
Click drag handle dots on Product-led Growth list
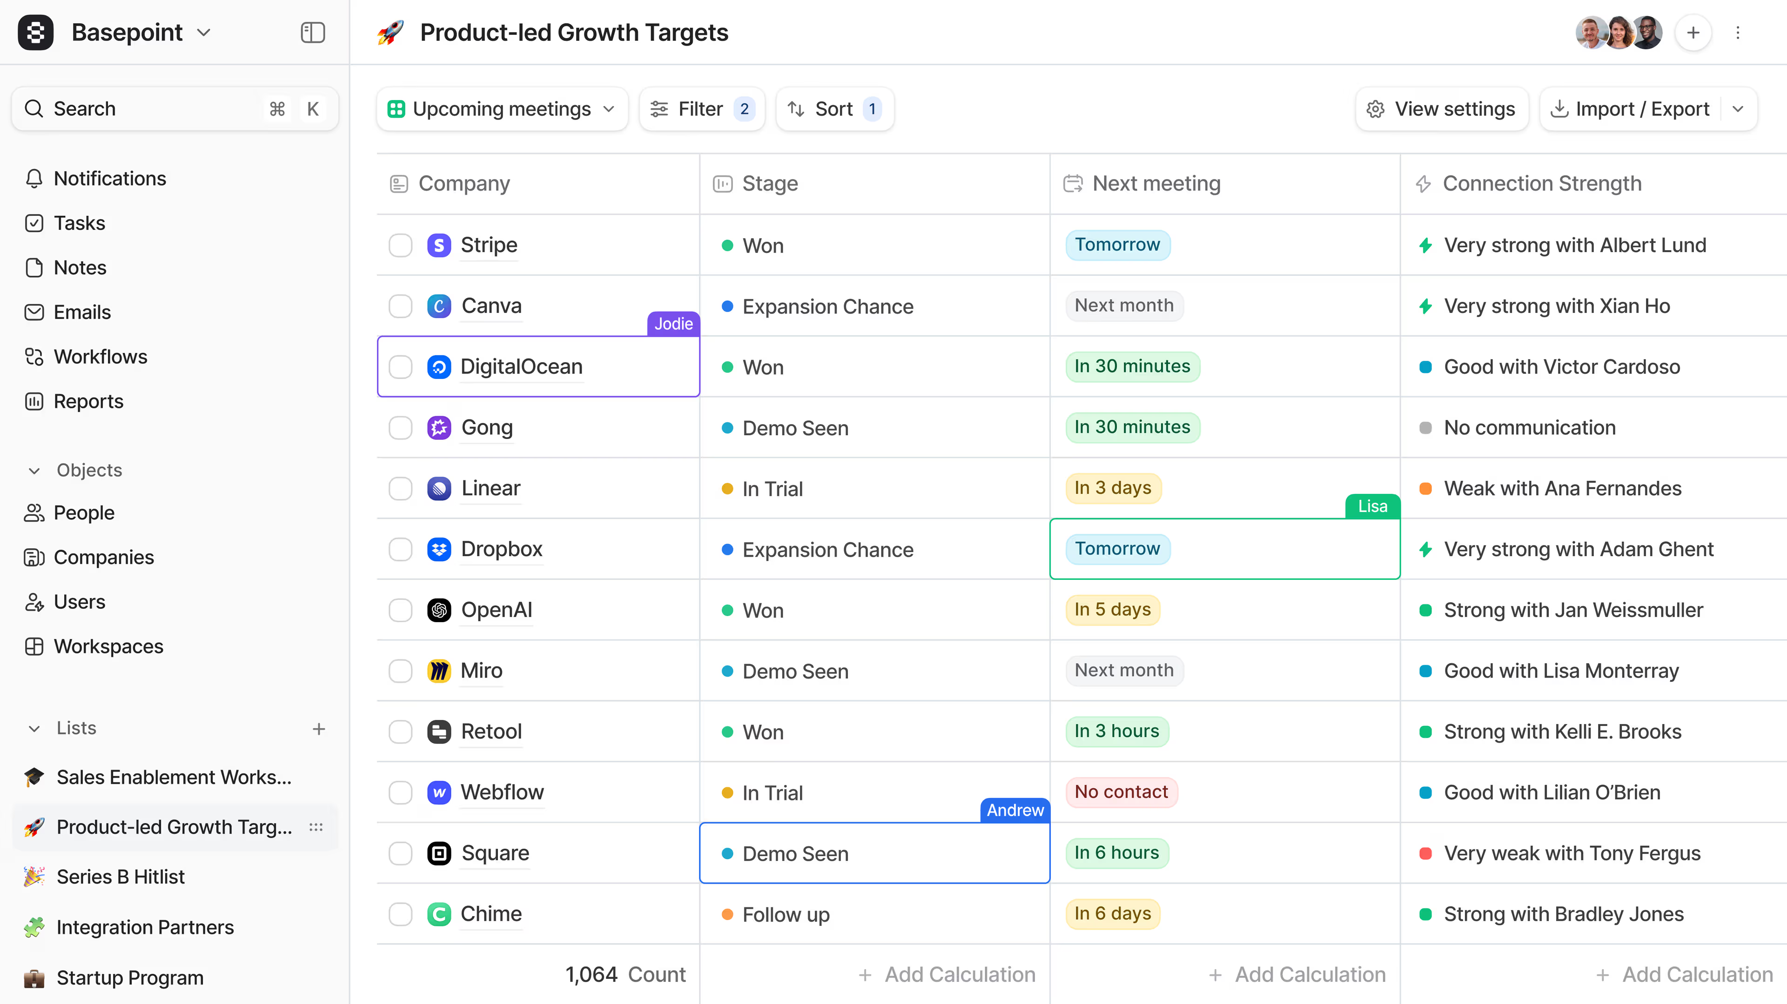[x=316, y=827]
